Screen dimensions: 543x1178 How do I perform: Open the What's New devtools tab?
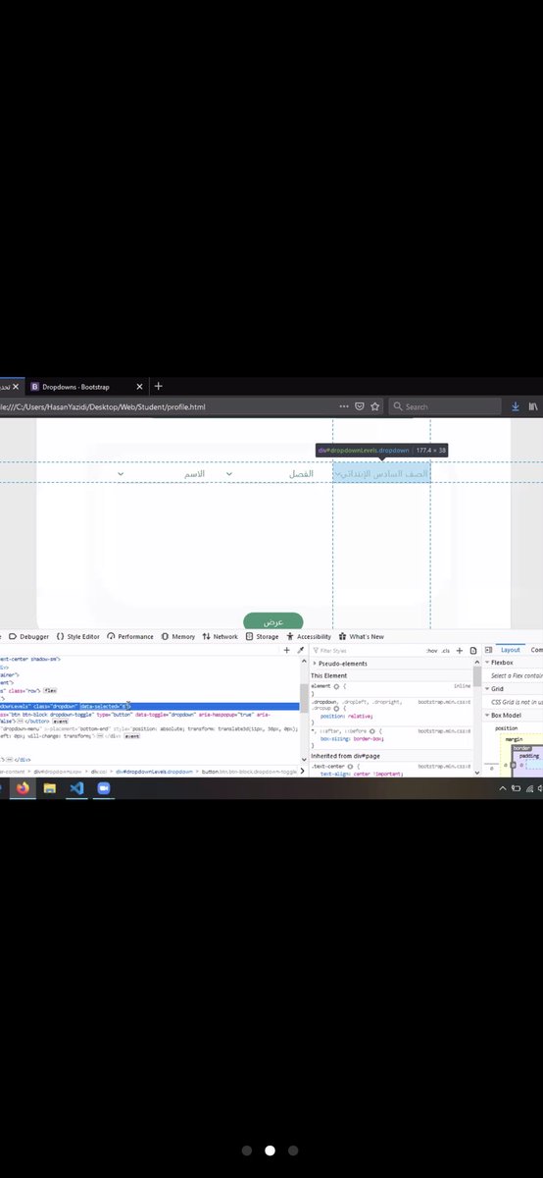tap(361, 636)
